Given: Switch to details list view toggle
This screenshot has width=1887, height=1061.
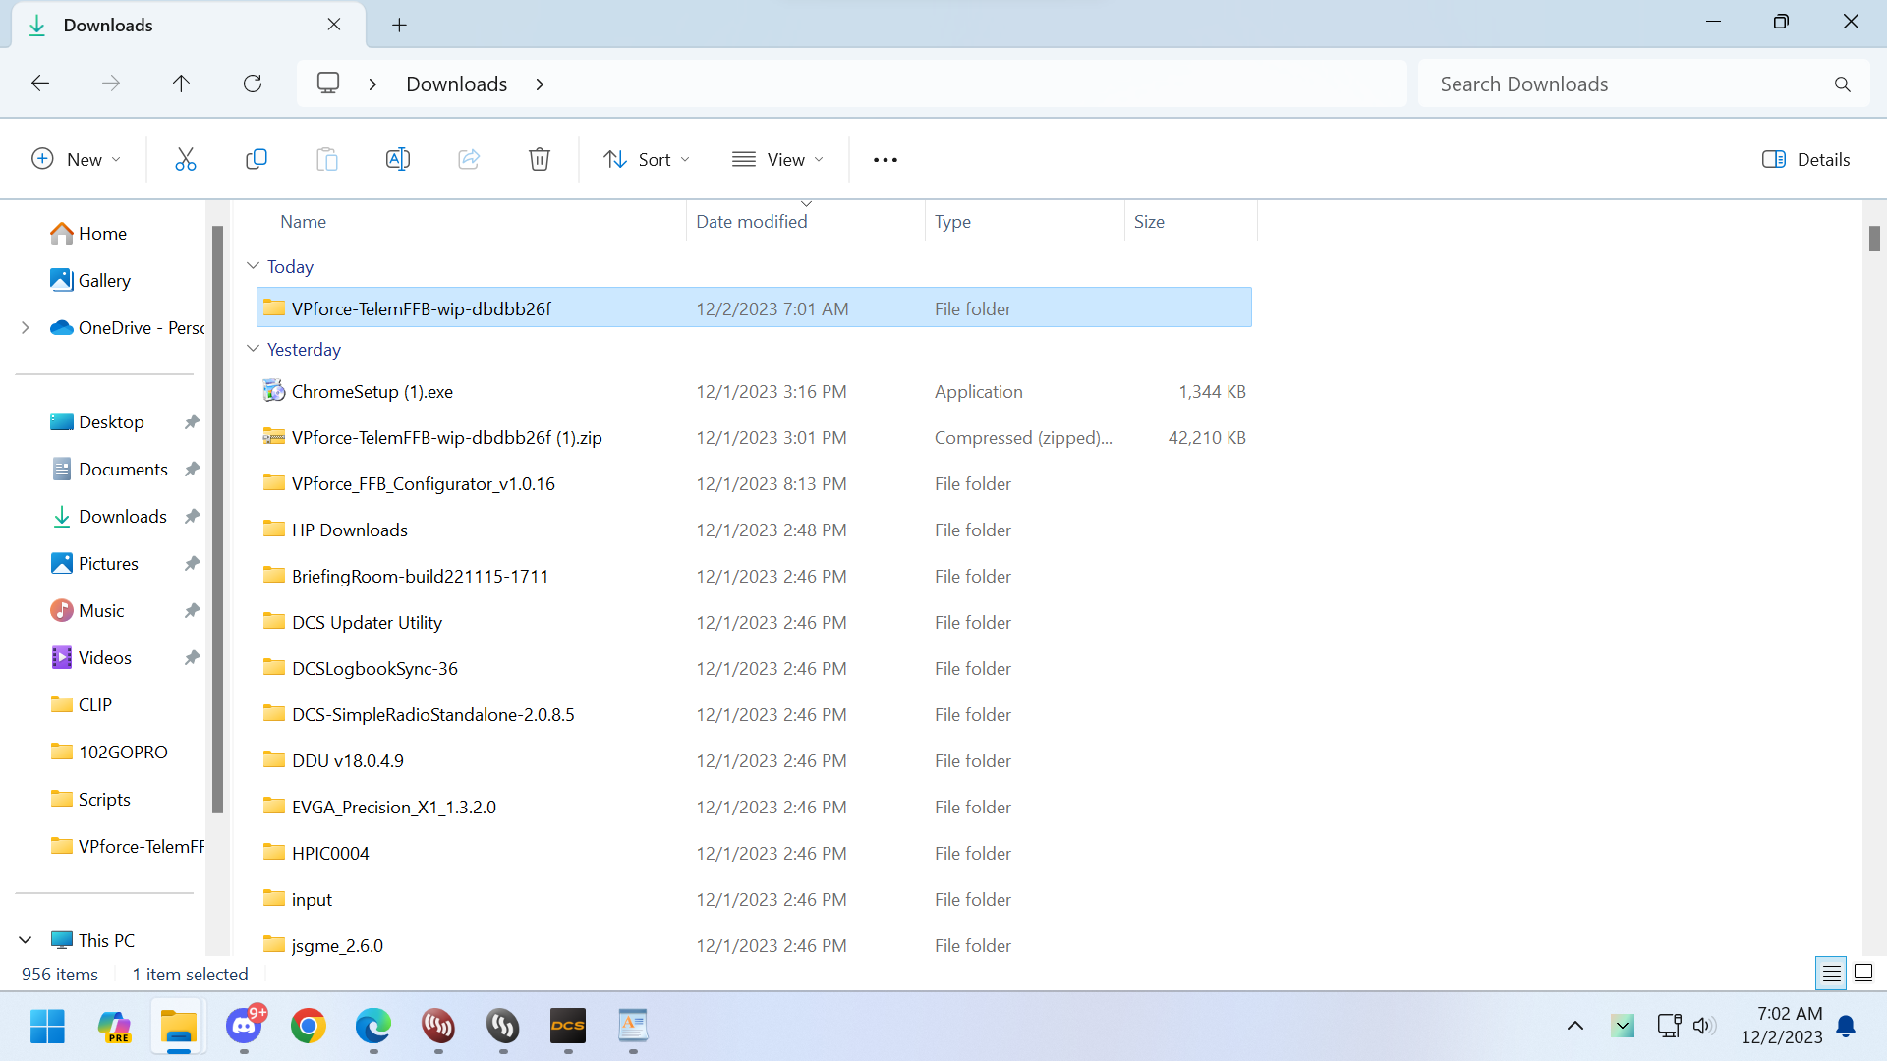Looking at the screenshot, I should tap(1831, 973).
